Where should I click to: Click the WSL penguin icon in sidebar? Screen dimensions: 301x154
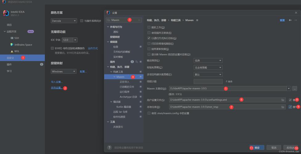point(12,51)
